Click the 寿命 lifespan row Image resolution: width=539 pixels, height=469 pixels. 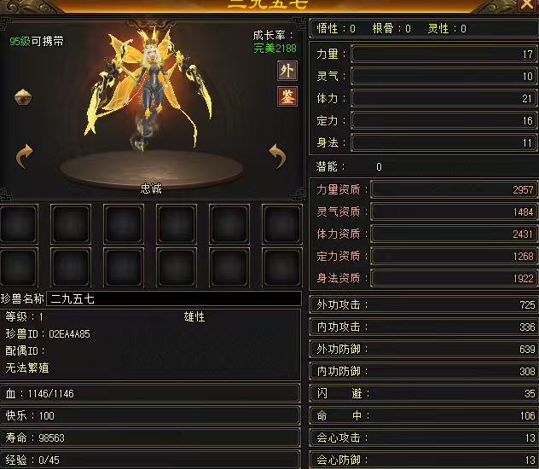click(x=151, y=437)
